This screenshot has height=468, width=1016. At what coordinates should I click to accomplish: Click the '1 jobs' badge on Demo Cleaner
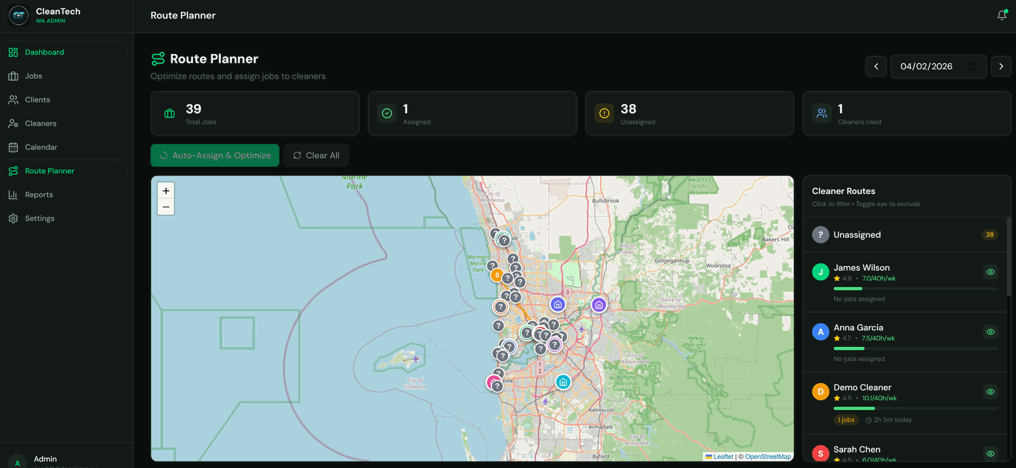click(x=846, y=420)
